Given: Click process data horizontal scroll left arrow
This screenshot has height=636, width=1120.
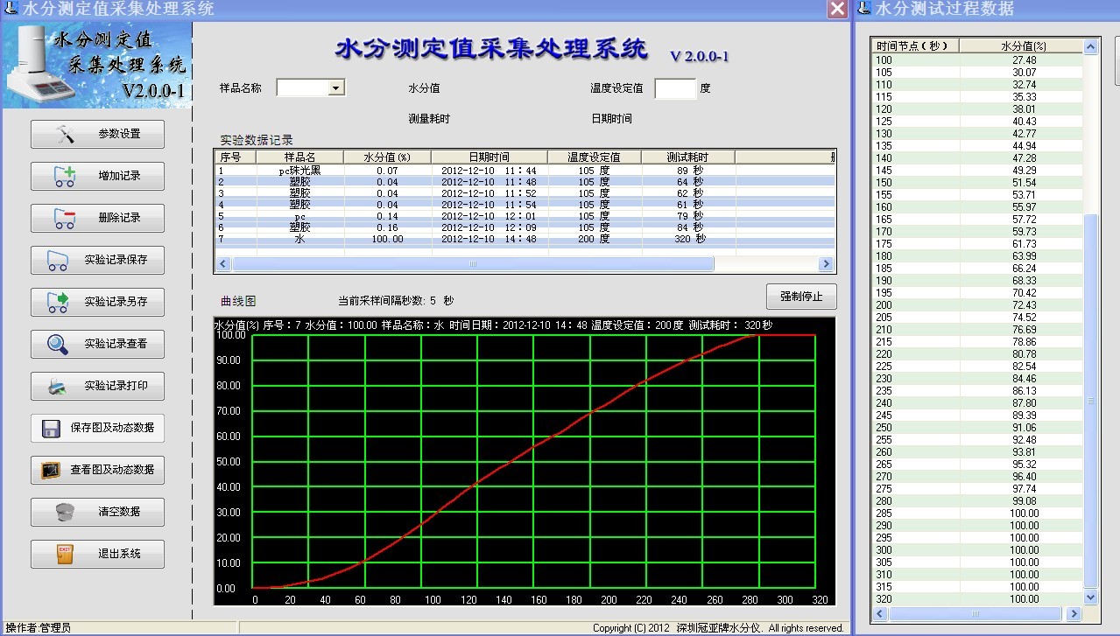Looking at the screenshot, I should (x=879, y=613).
